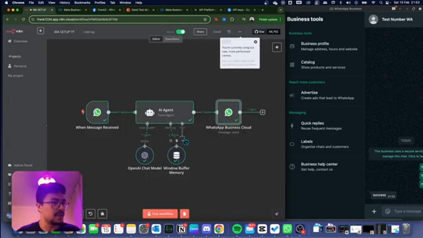Image resolution: width=423 pixels, height=238 pixels.
Task: Open WhatsApp from the Dock
Action: [288, 229]
